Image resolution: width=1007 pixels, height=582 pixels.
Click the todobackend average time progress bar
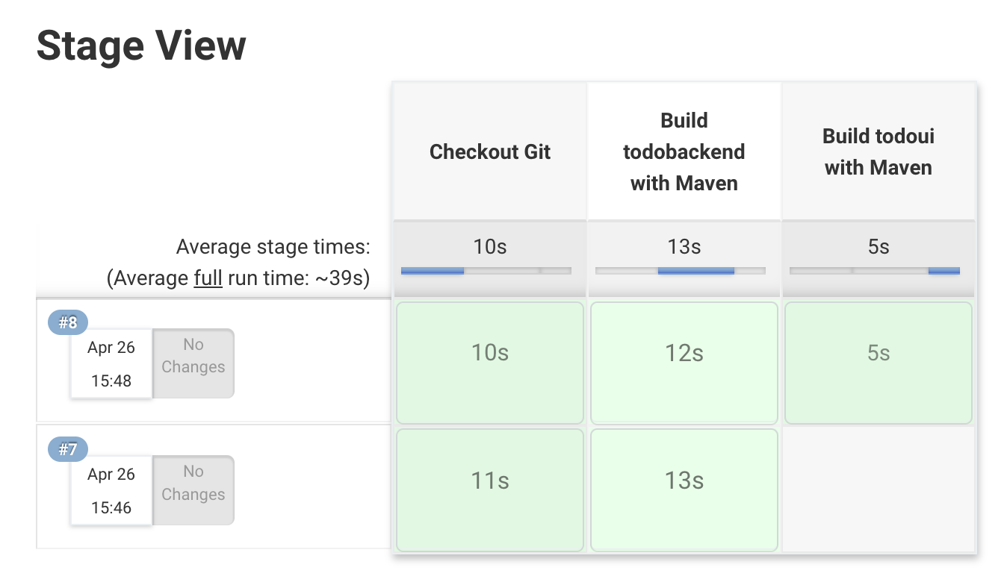click(x=681, y=271)
